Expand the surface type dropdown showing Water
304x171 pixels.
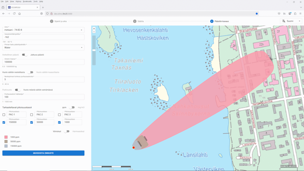coord(43,47)
